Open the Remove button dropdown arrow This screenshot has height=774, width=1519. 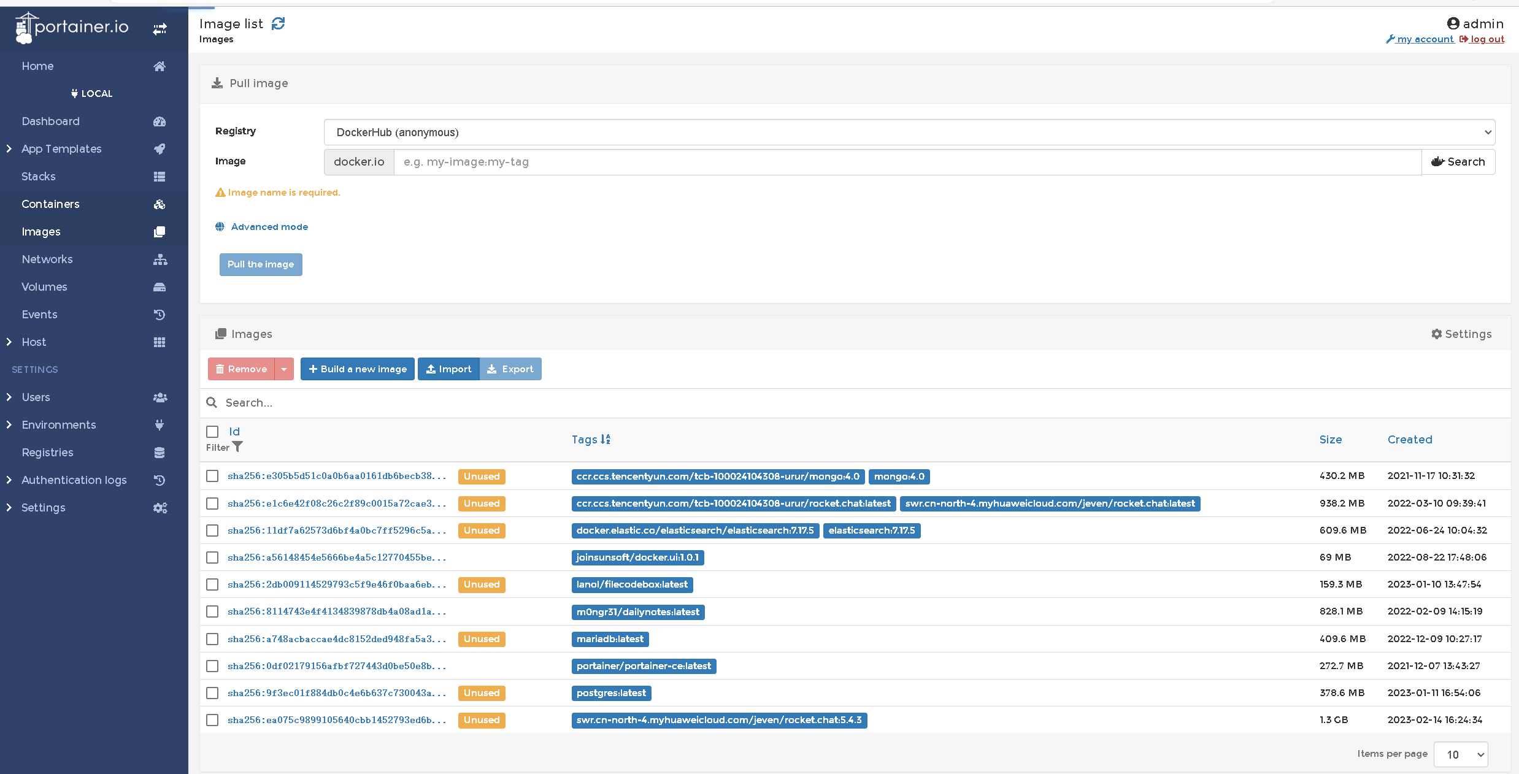pyautogui.click(x=284, y=369)
